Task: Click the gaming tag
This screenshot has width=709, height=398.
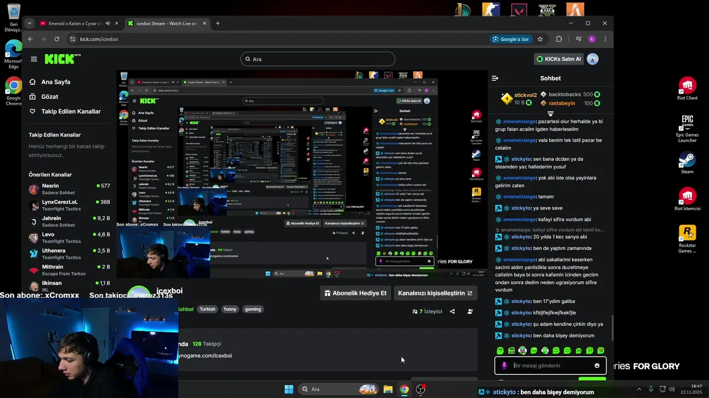Action: (x=253, y=309)
